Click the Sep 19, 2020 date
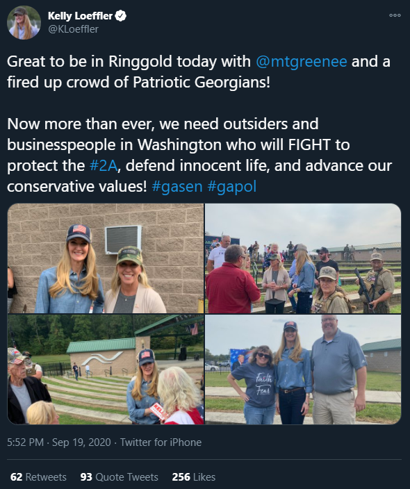410x489 pixels. [x=81, y=442]
